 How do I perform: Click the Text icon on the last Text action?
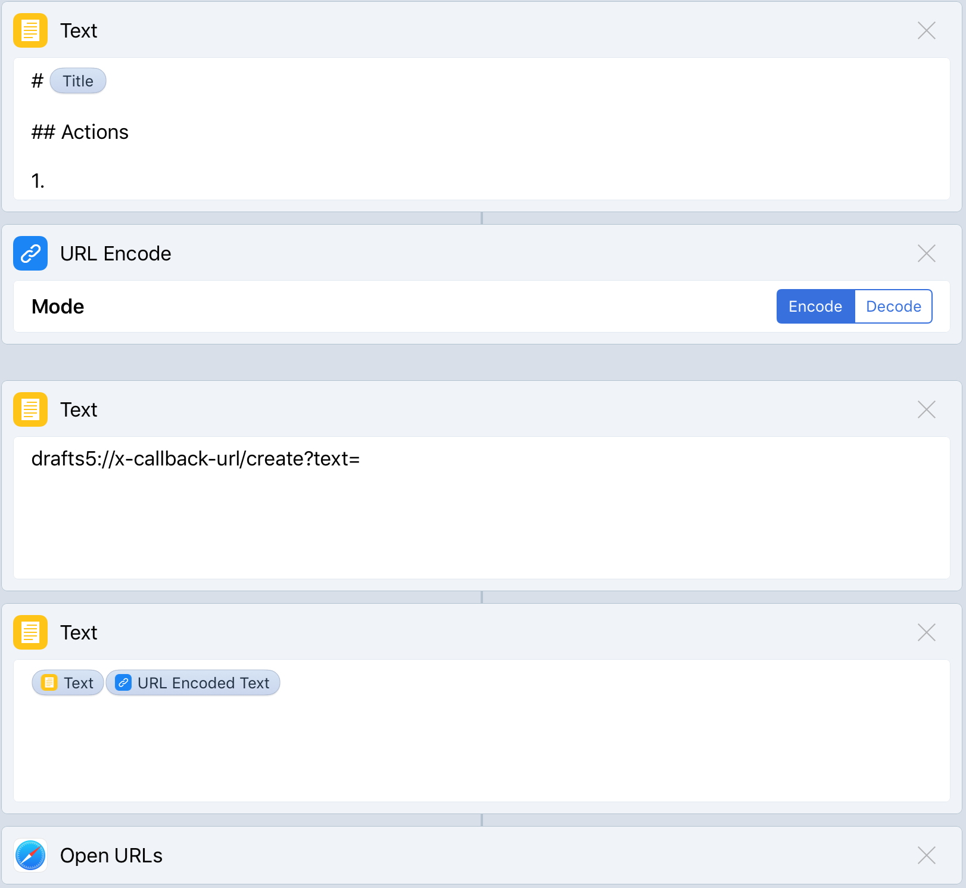pyautogui.click(x=30, y=632)
